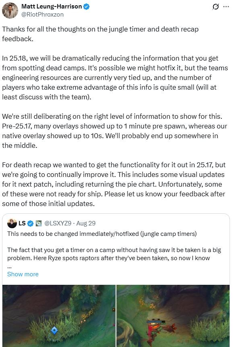Open the three-dot more options menu
This screenshot has height=347, width=234.
(226, 6)
